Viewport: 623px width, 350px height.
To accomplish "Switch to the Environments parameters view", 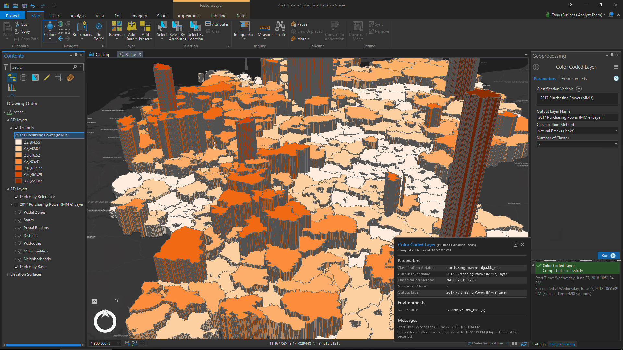I will 574,79.
